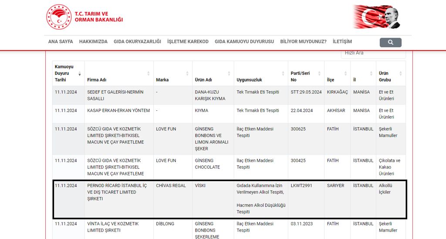Sort table by Parti/Seri No column
This screenshot has width=446, height=239.
click(x=319, y=74)
